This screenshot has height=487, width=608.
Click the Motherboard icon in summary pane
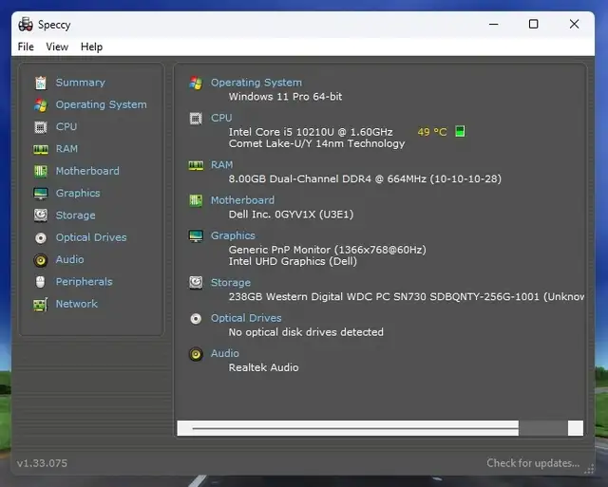196,200
